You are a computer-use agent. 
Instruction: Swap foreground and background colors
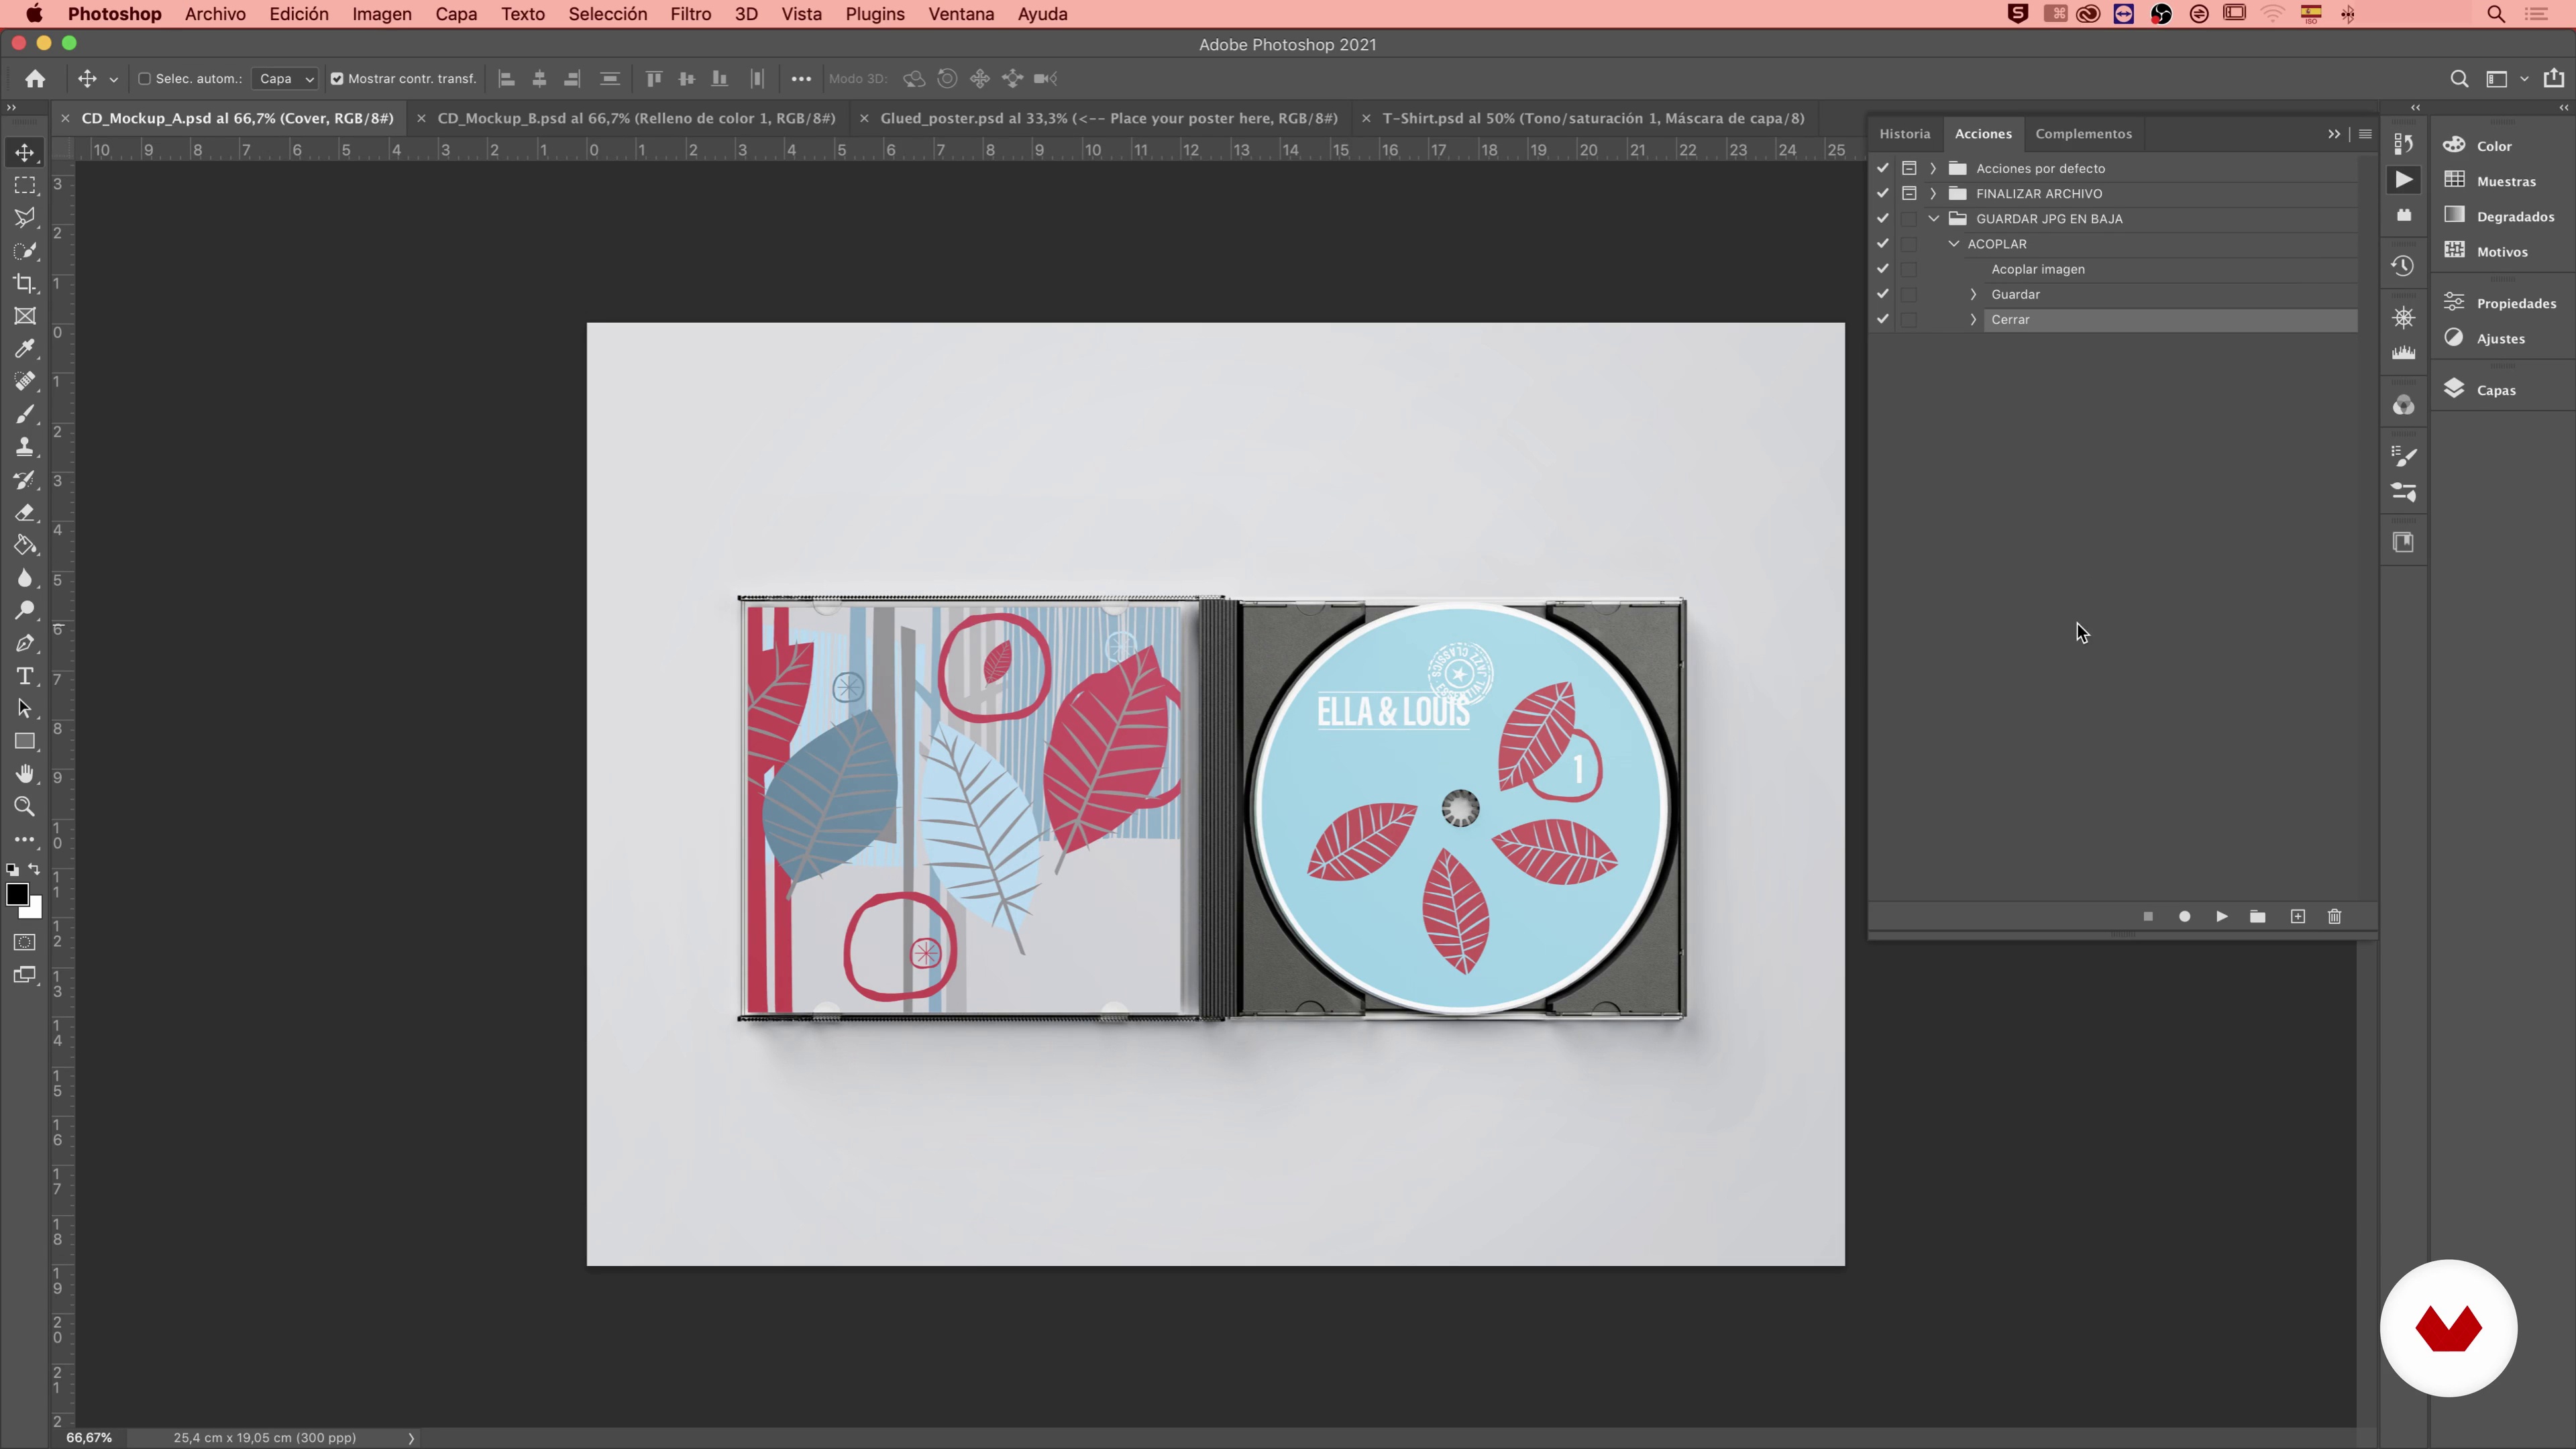click(x=35, y=869)
